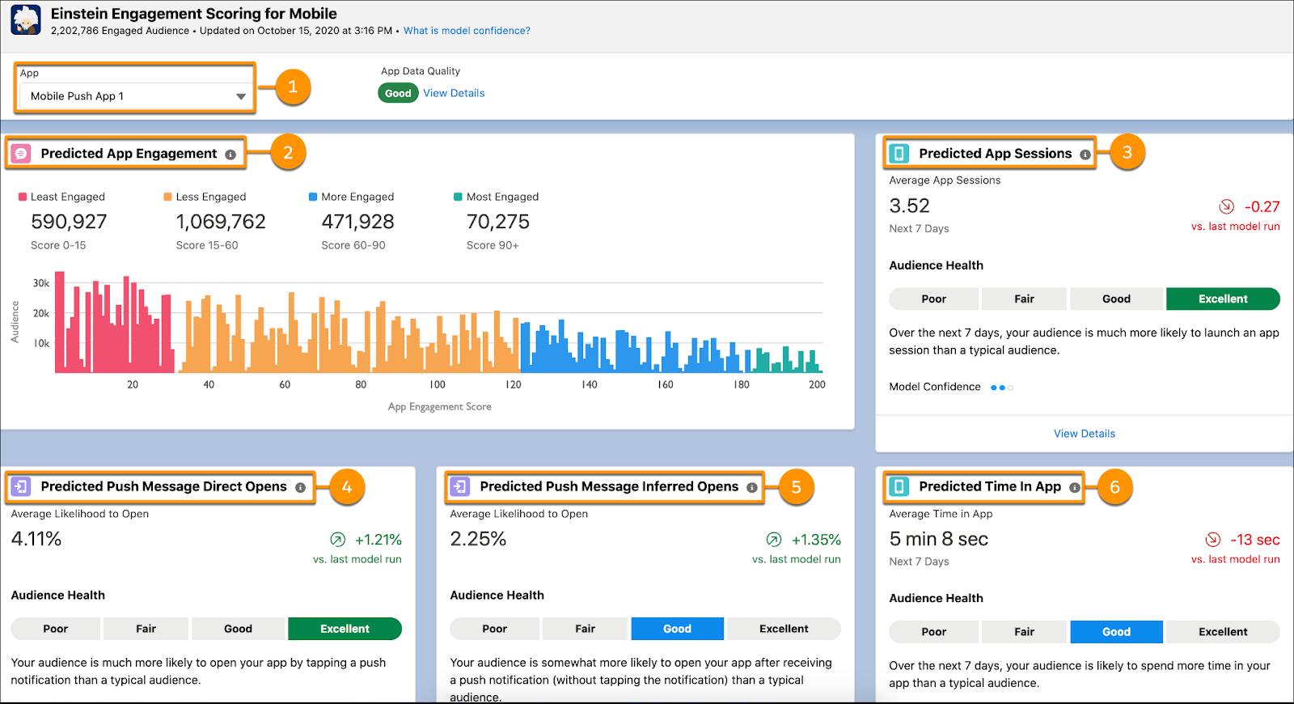Image resolution: width=1294 pixels, height=704 pixels.
Task: Click the Predicted Time In App phone icon
Action: click(899, 486)
